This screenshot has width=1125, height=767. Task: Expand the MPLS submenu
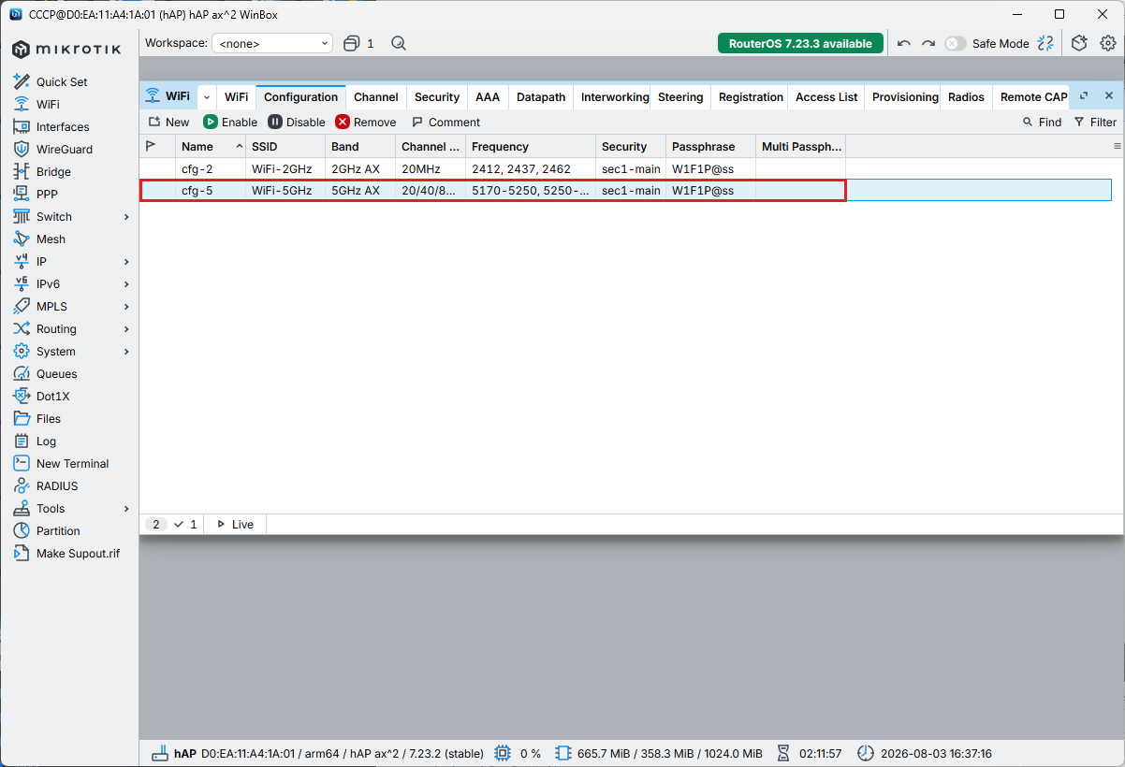(126, 306)
